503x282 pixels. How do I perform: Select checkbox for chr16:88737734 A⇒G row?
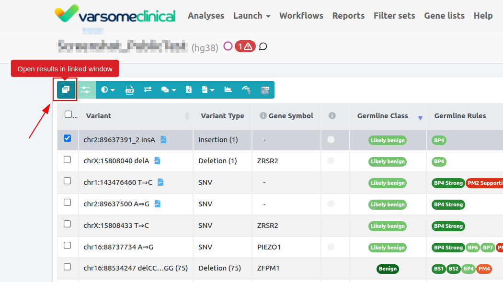[x=68, y=246]
